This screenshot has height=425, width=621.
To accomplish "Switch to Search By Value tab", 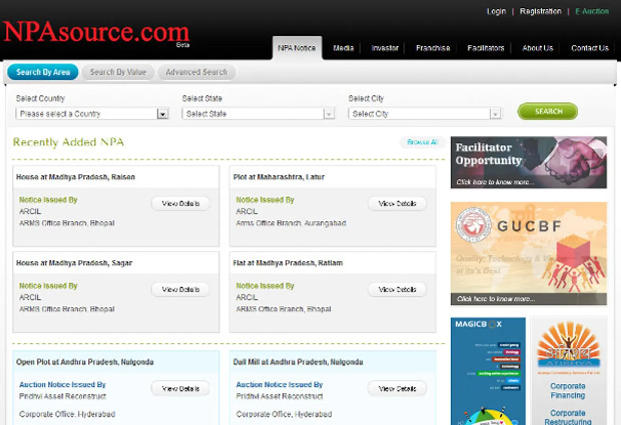I will (118, 72).
